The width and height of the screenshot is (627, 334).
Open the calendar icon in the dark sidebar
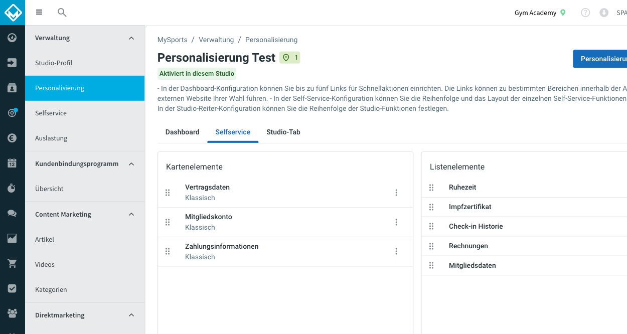click(13, 163)
